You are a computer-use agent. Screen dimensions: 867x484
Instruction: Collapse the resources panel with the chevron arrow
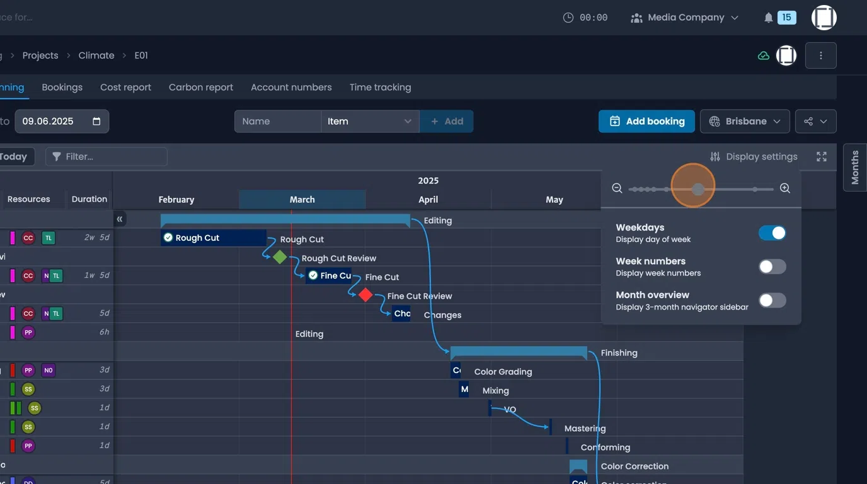pyautogui.click(x=120, y=219)
